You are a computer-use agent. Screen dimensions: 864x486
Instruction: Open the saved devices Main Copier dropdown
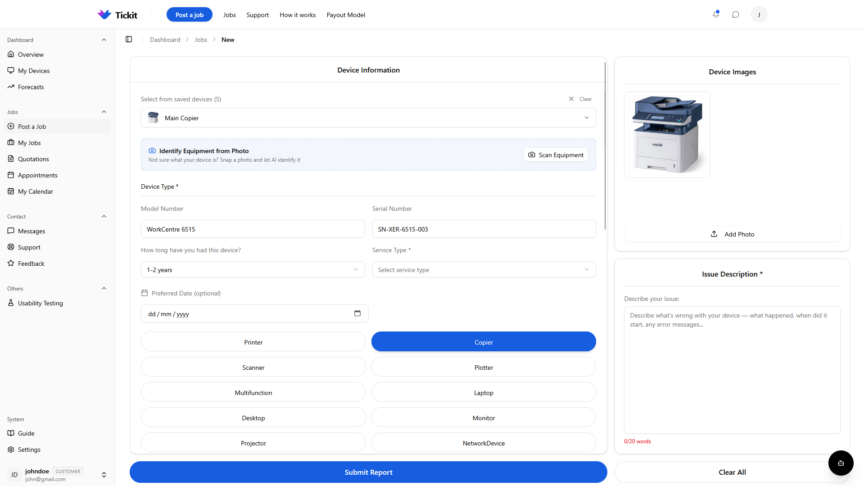pos(368,118)
